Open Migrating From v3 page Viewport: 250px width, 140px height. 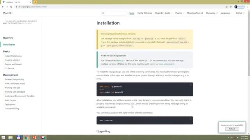click(195, 13)
